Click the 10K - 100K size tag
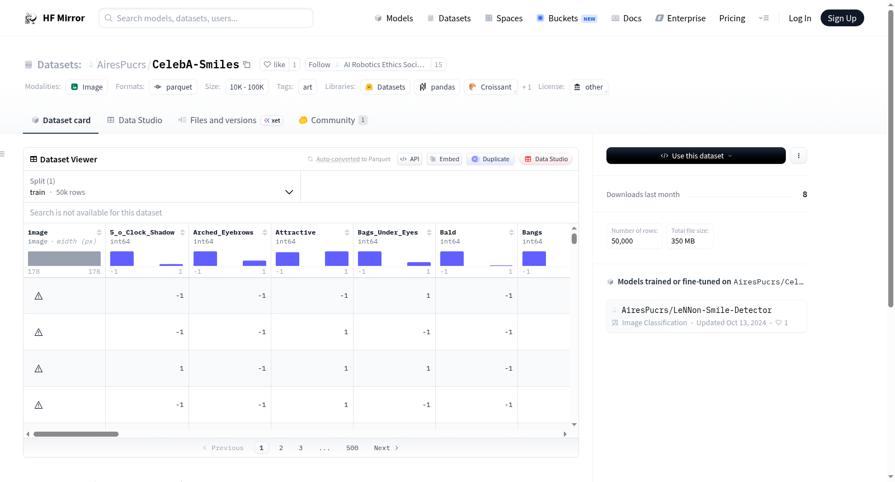The height and width of the screenshot is (482, 895). (x=247, y=87)
